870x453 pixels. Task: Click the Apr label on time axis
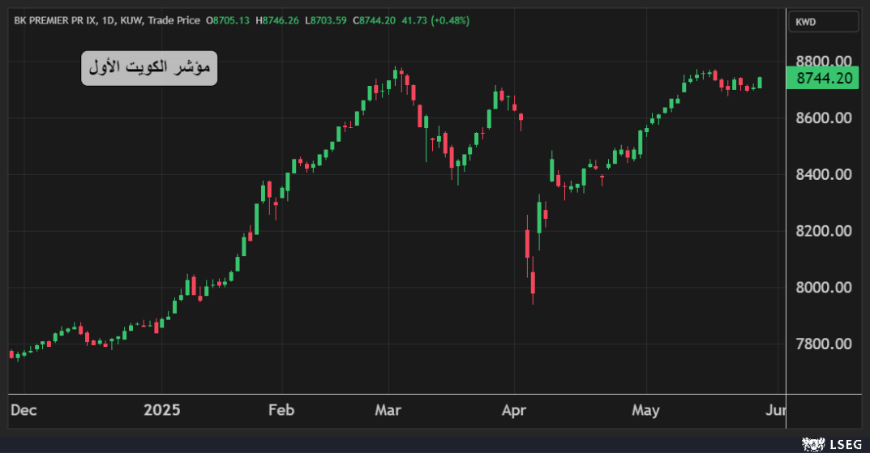click(513, 411)
